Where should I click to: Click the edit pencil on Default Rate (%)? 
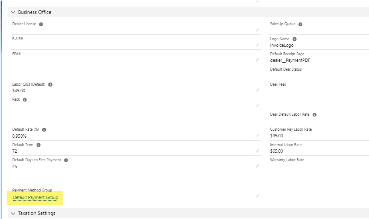click(x=257, y=136)
